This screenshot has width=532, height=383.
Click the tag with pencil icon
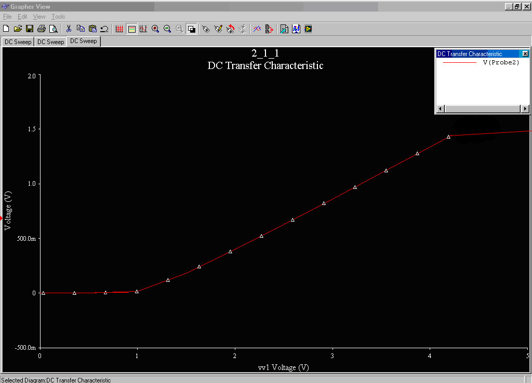pos(218,29)
